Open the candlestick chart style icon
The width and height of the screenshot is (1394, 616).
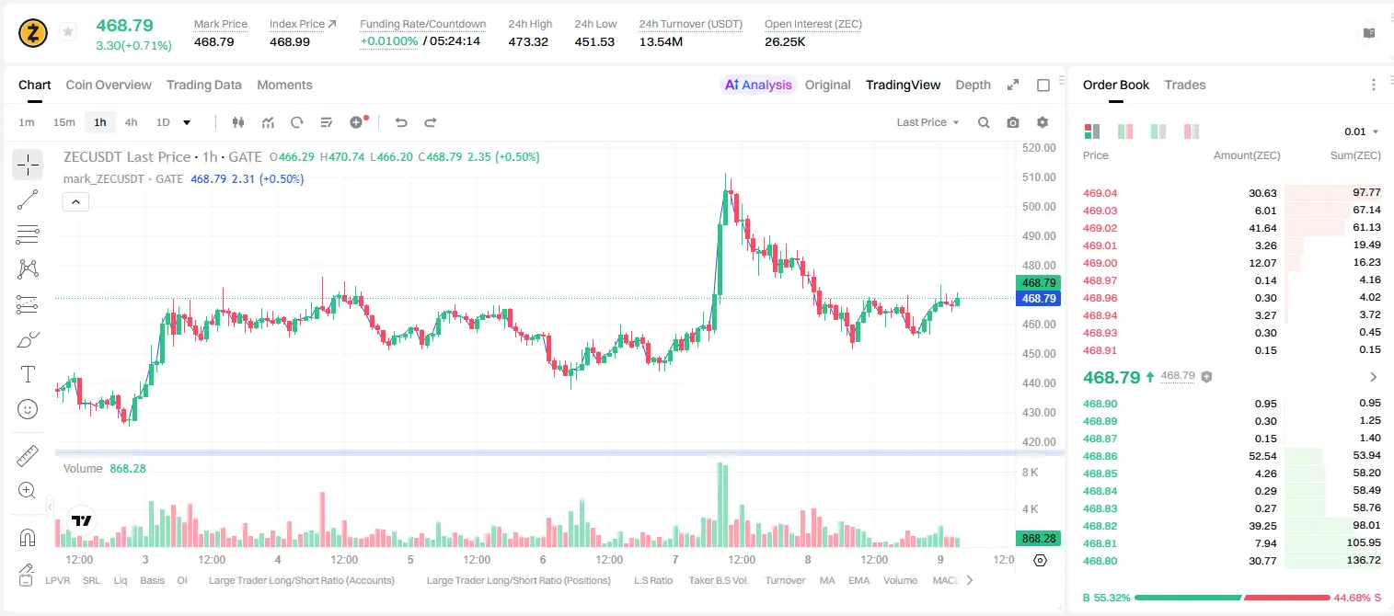pyautogui.click(x=239, y=122)
